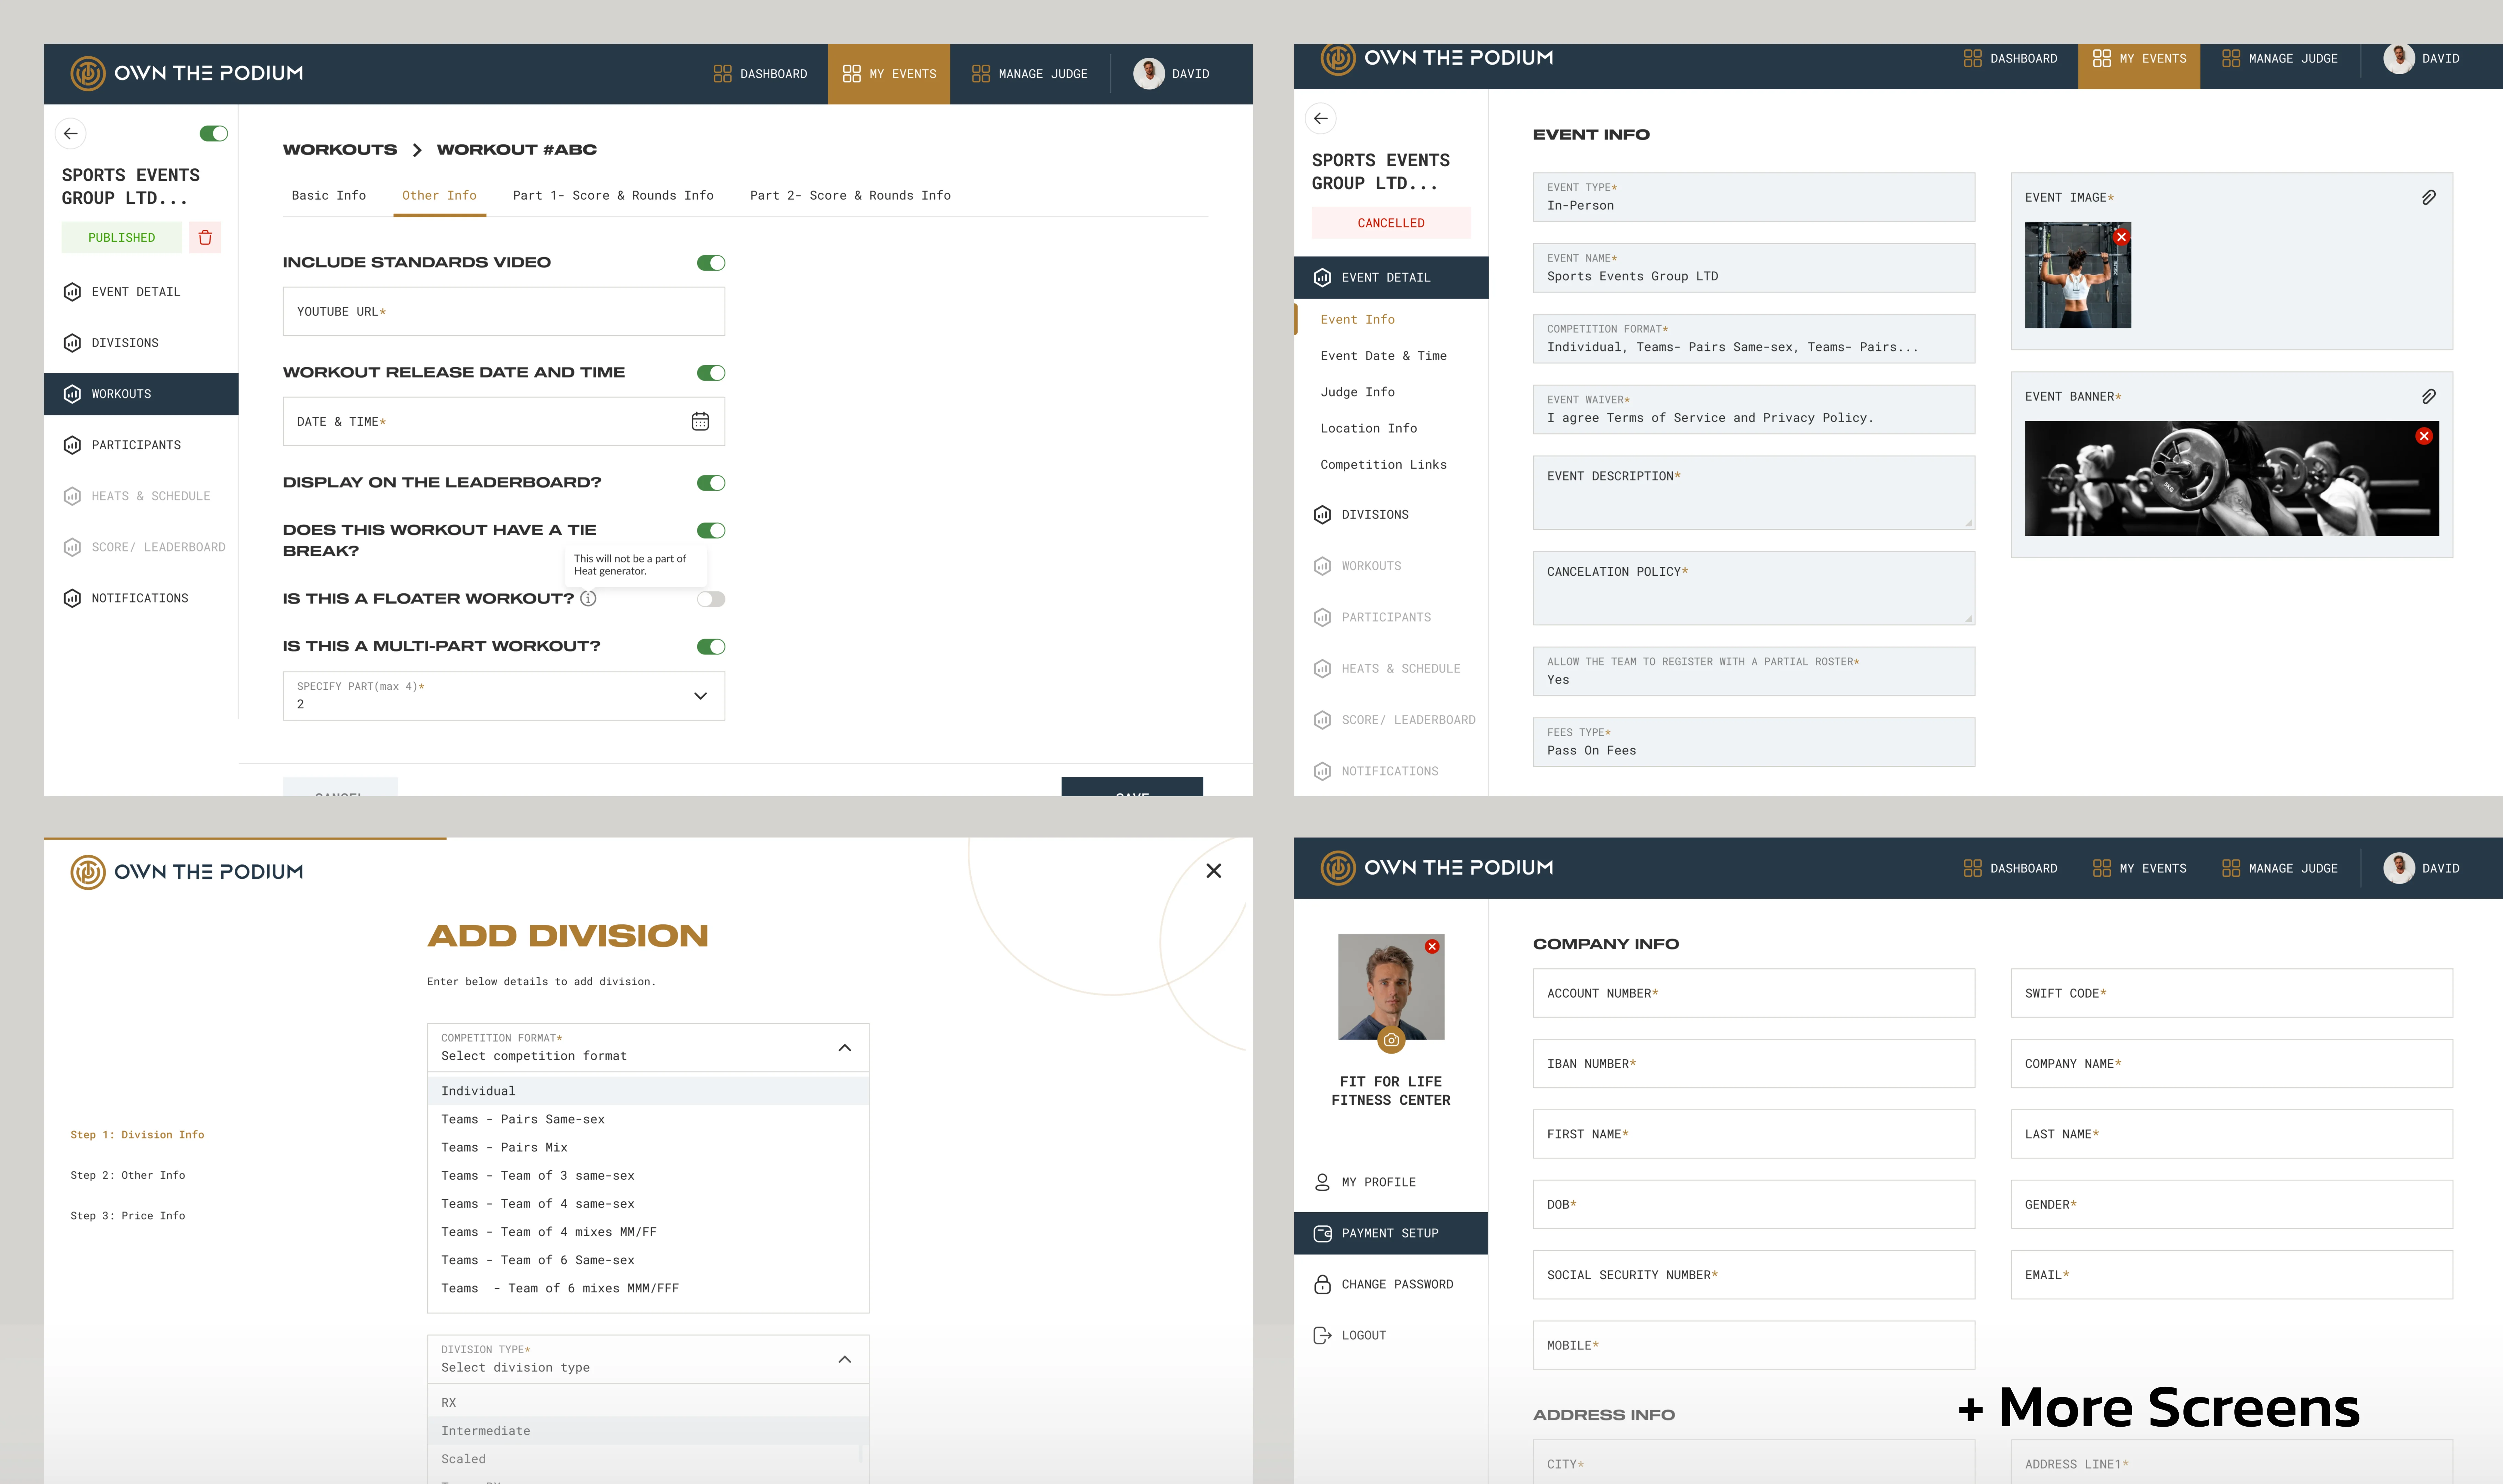
Task: Switch to Part 2- Score & Rounds Info tab
Action: (x=850, y=196)
